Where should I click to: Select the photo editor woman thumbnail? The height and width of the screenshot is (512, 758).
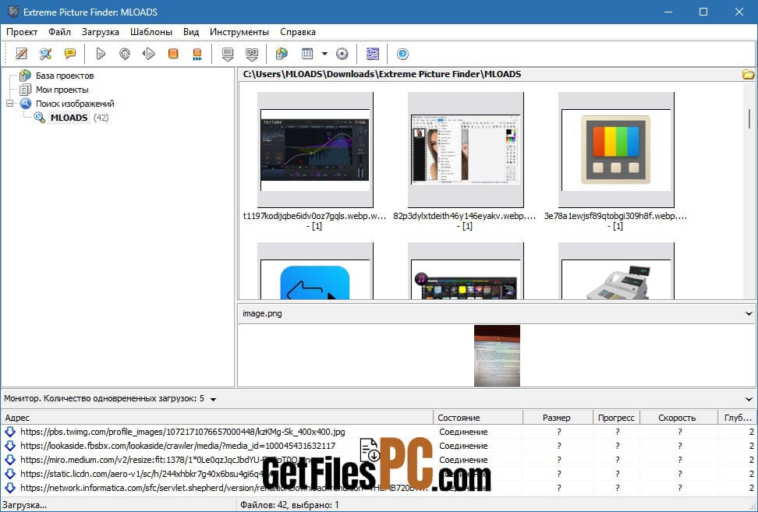point(466,150)
